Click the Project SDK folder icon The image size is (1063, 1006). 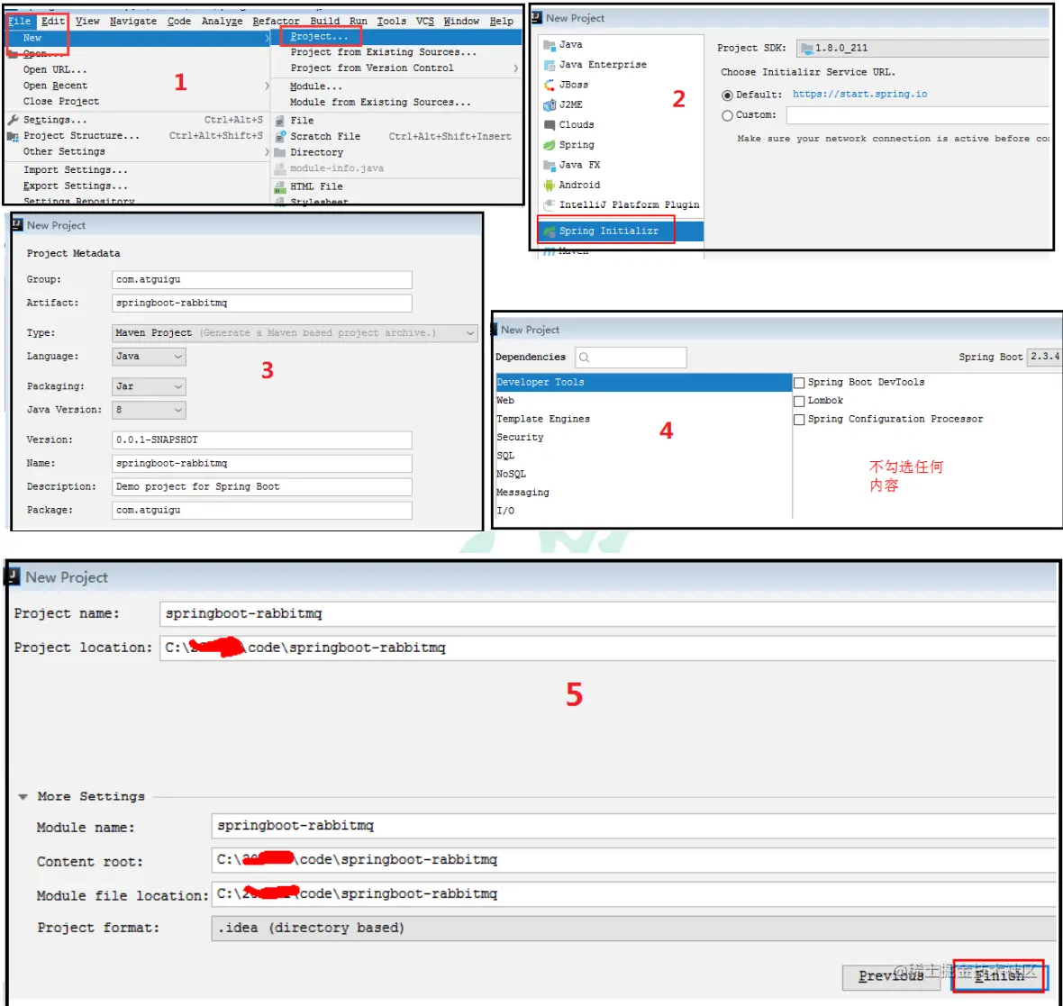point(807,48)
